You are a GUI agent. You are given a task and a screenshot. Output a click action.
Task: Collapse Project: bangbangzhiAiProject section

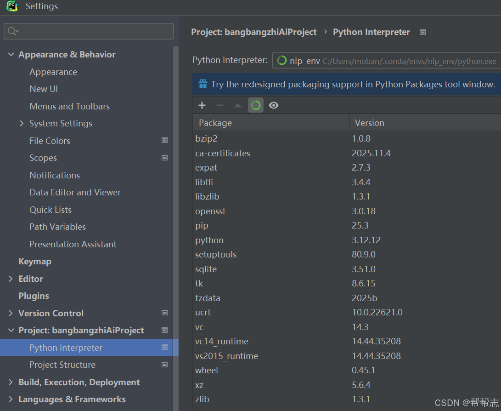coord(11,330)
